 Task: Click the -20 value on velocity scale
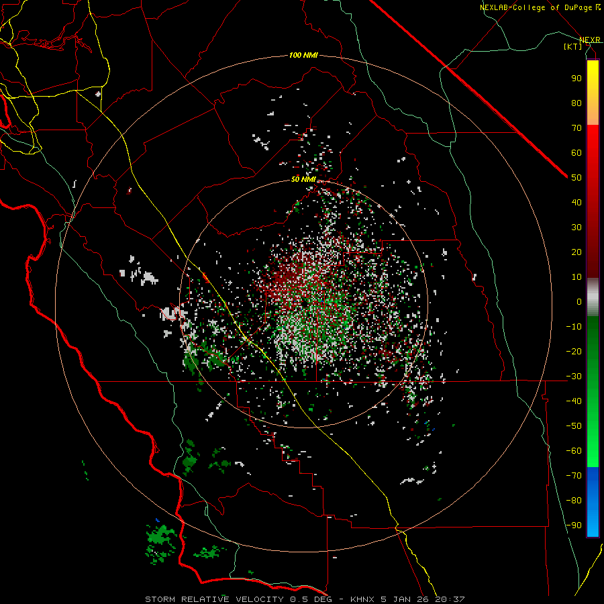point(574,352)
